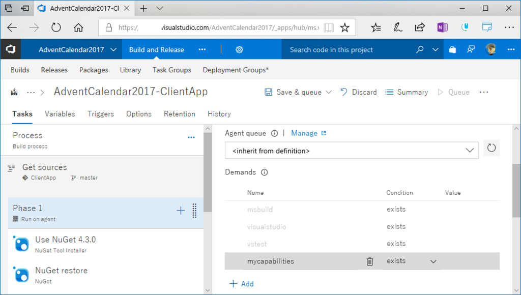The image size is (521, 295).
Task: Click the Search code in this project field
Action: (346, 49)
